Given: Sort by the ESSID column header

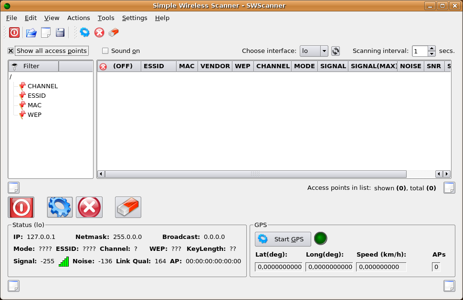Looking at the screenshot, I should pos(158,66).
